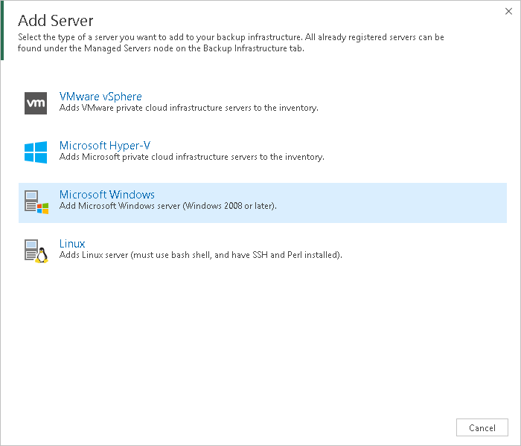
Task: Pick the Linux title link
Action: click(x=72, y=244)
